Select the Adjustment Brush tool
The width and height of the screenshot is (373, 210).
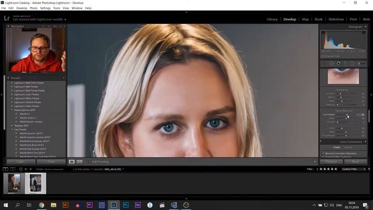pos(361,64)
